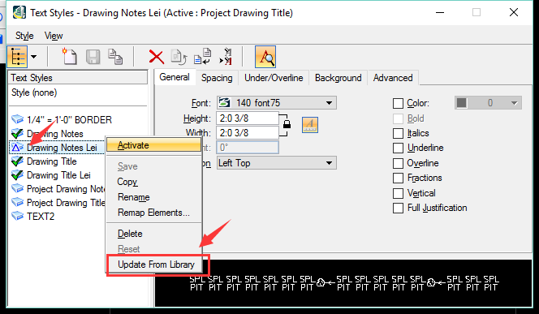This screenshot has width=539, height=314.
Task: Click the red X Delete Style icon
Action: click(157, 57)
